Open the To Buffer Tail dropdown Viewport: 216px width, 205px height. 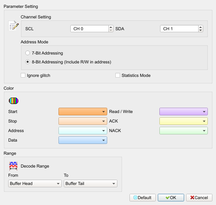point(90,183)
